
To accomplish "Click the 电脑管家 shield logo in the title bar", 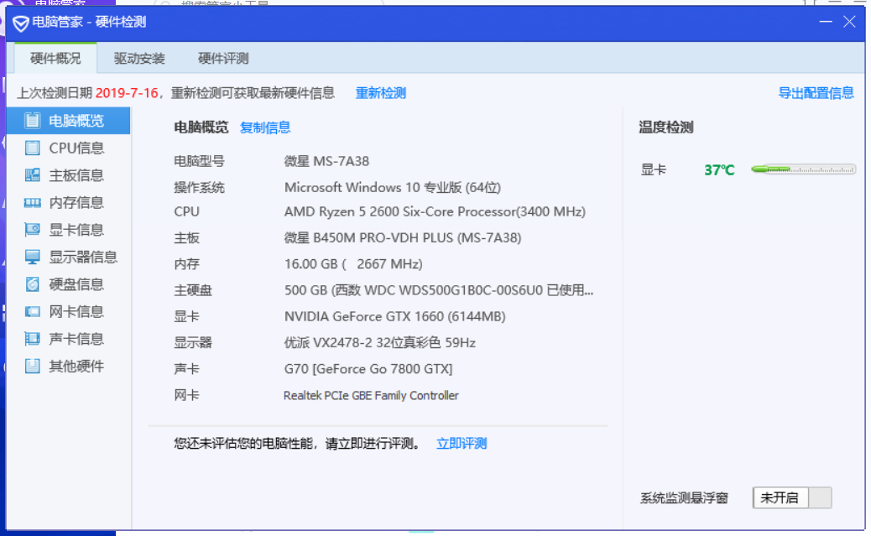I will pyautogui.click(x=20, y=23).
